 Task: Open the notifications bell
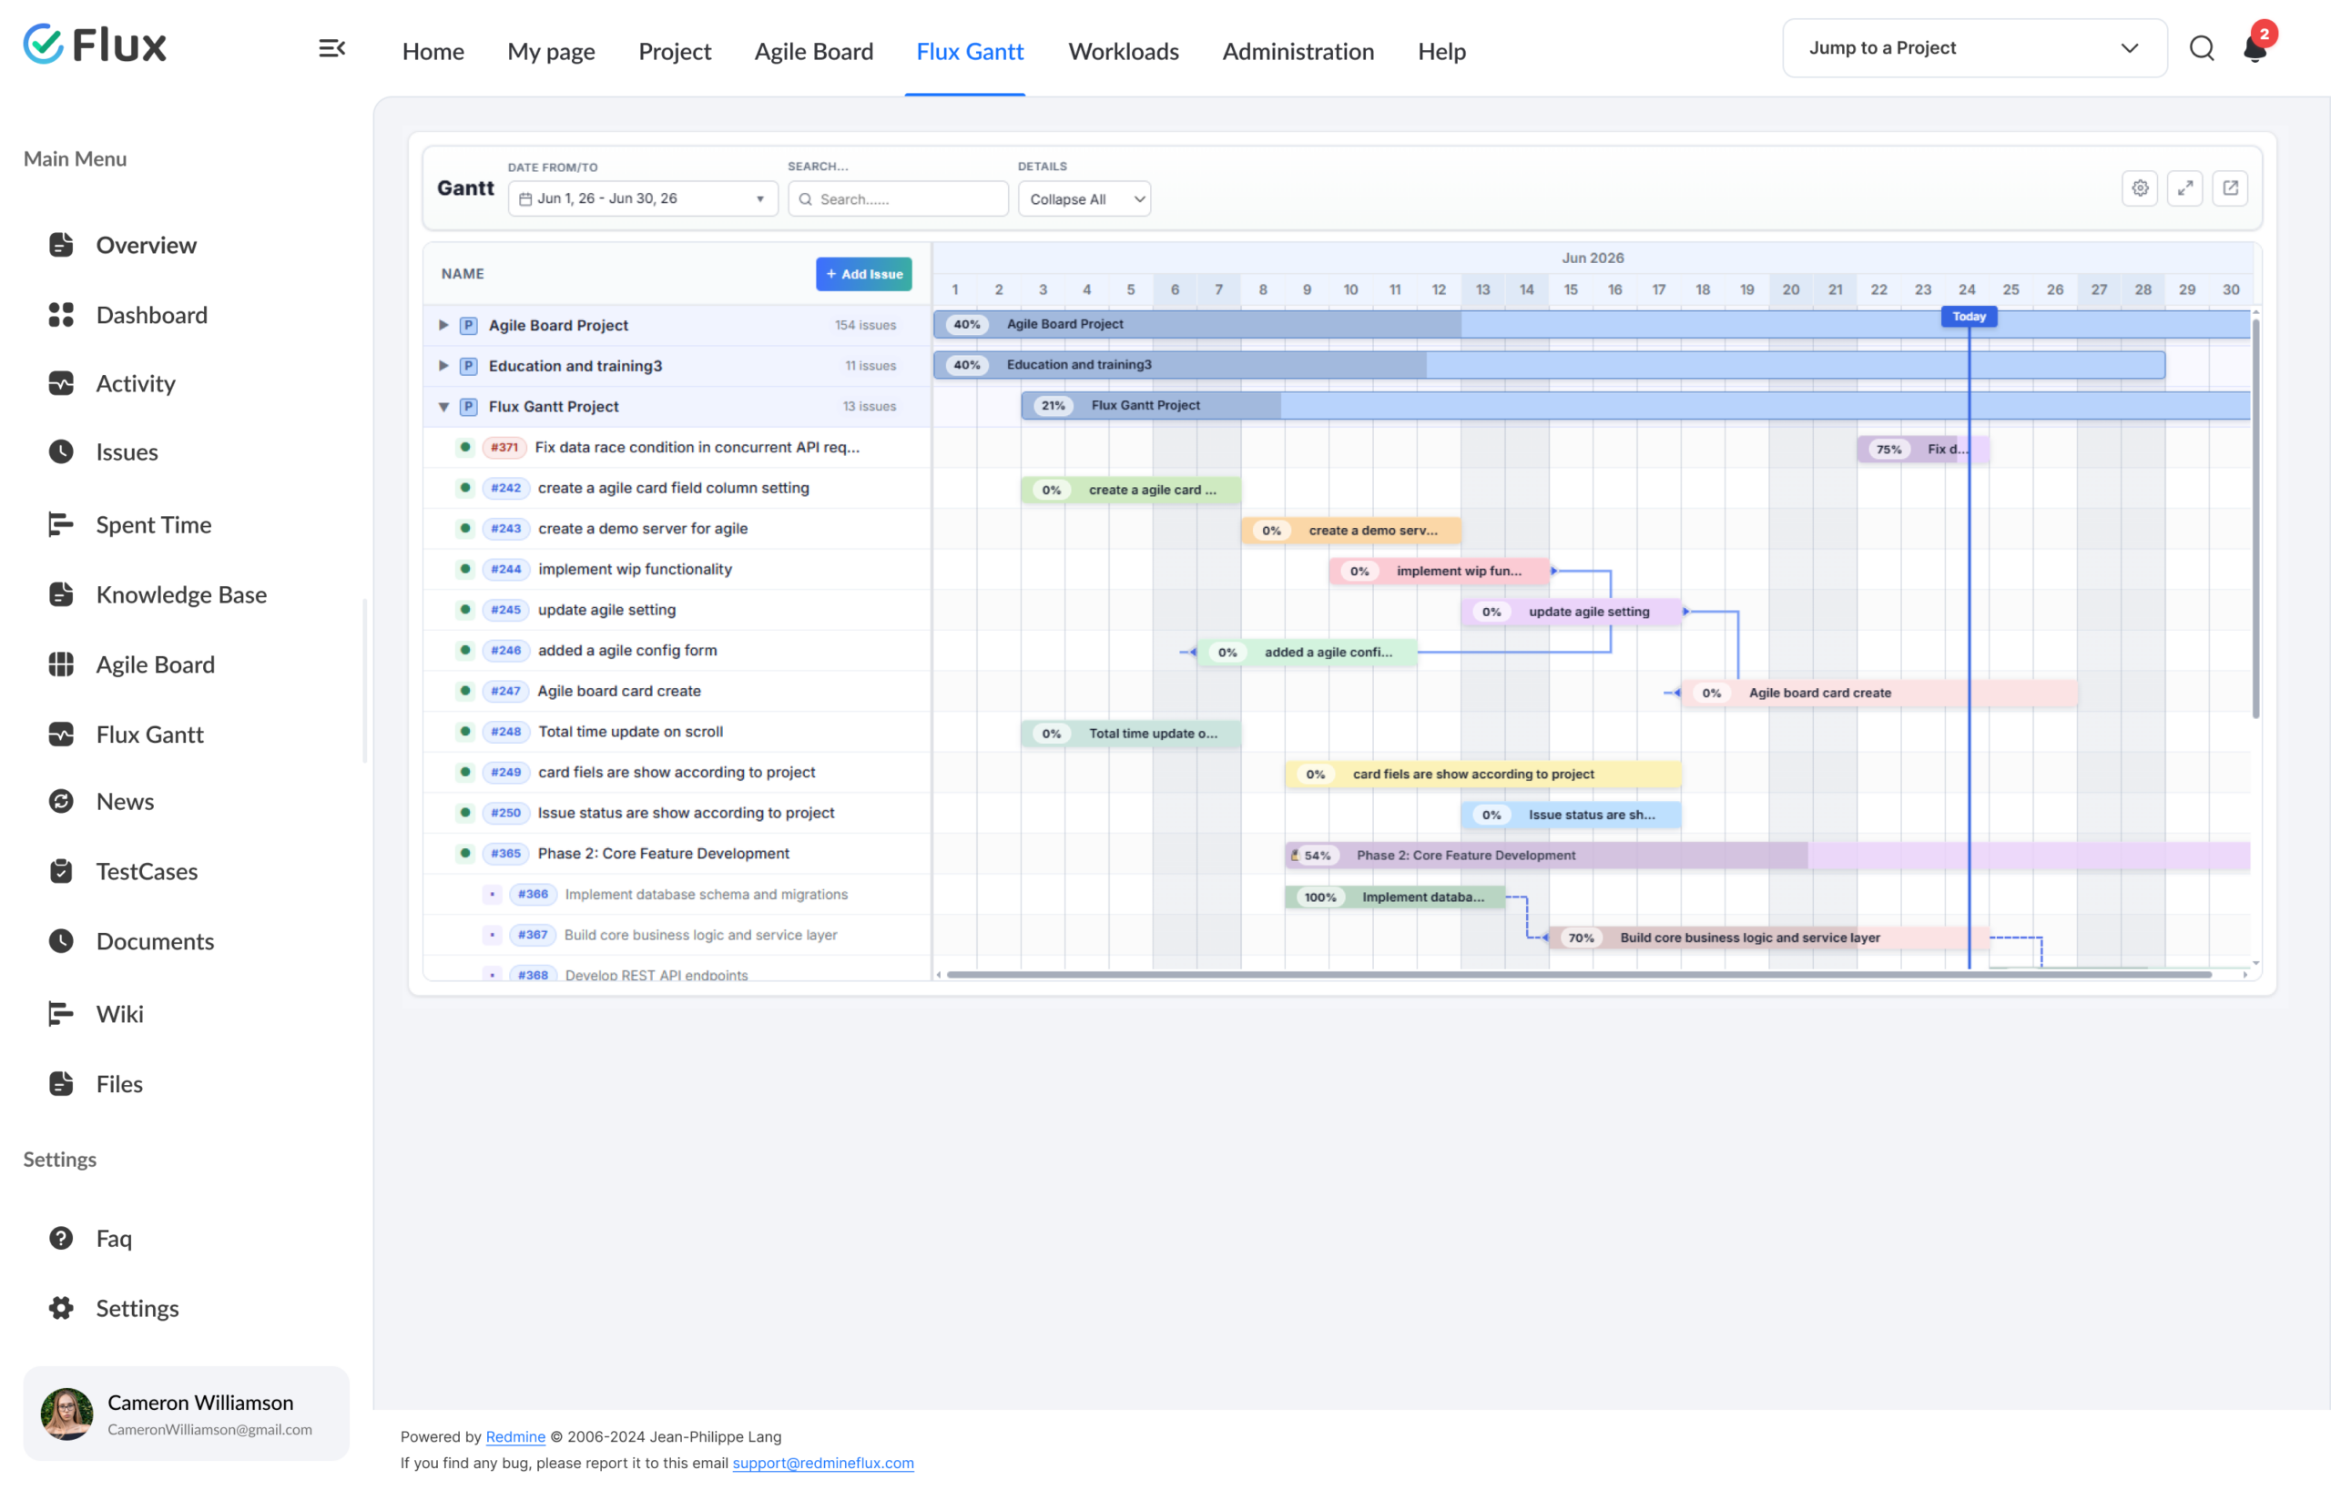[2255, 48]
